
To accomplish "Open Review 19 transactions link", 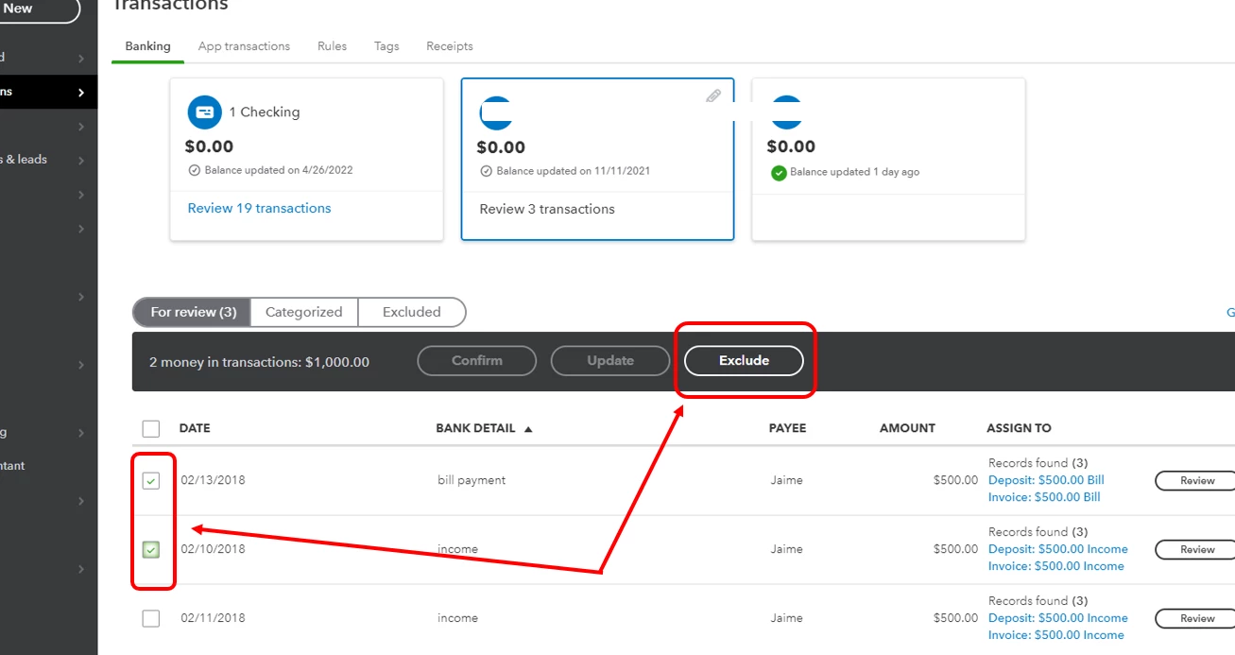I will click(x=260, y=208).
